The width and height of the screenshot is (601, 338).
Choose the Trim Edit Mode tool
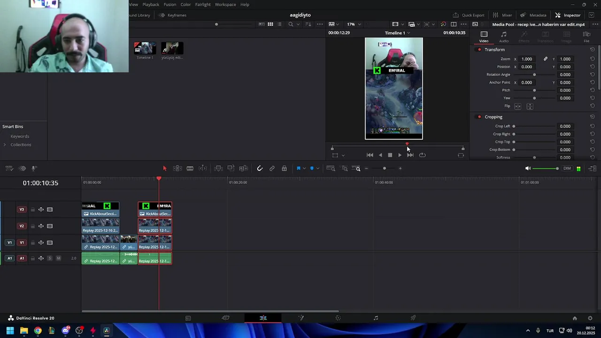[177, 168]
